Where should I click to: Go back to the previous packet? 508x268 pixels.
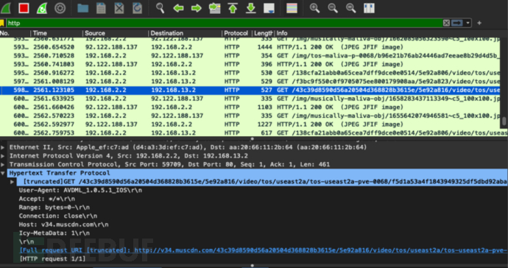coord(178,8)
